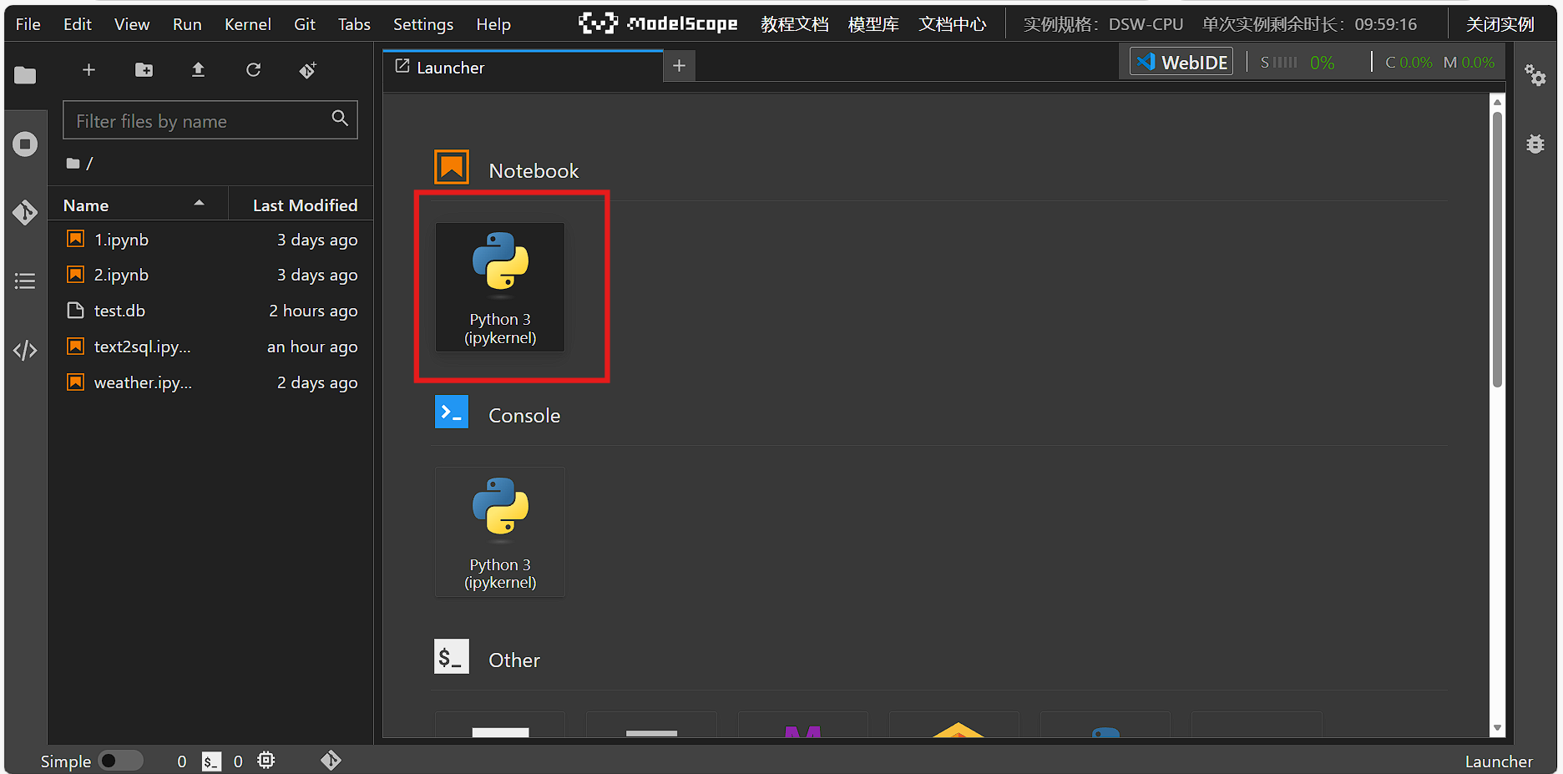
Task: Open the code snippets sidebar icon
Action: coord(25,350)
